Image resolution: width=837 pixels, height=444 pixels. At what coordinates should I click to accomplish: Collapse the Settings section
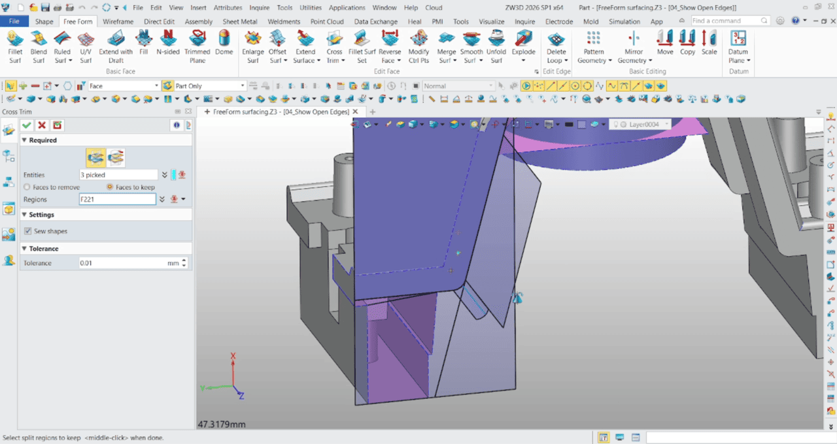(x=24, y=214)
